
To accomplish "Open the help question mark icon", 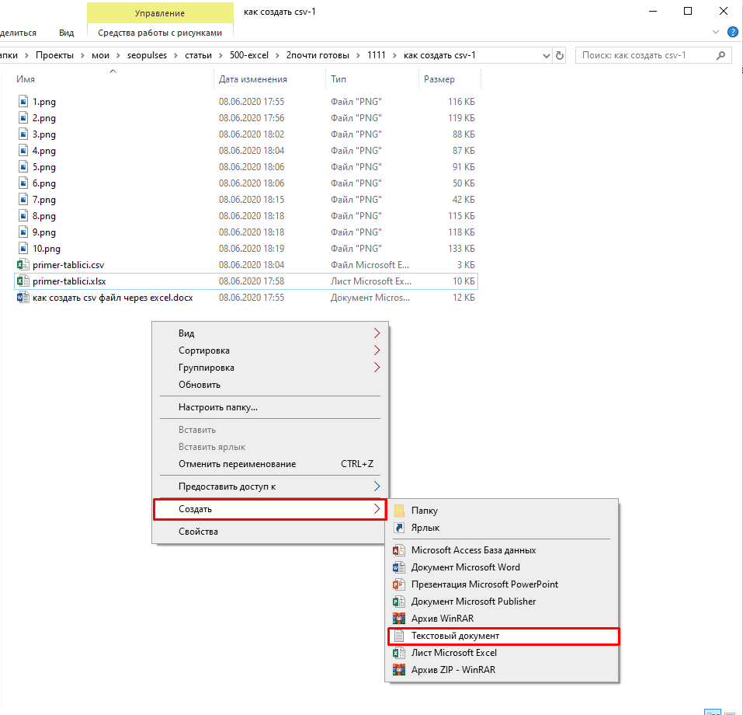I will pos(732,33).
